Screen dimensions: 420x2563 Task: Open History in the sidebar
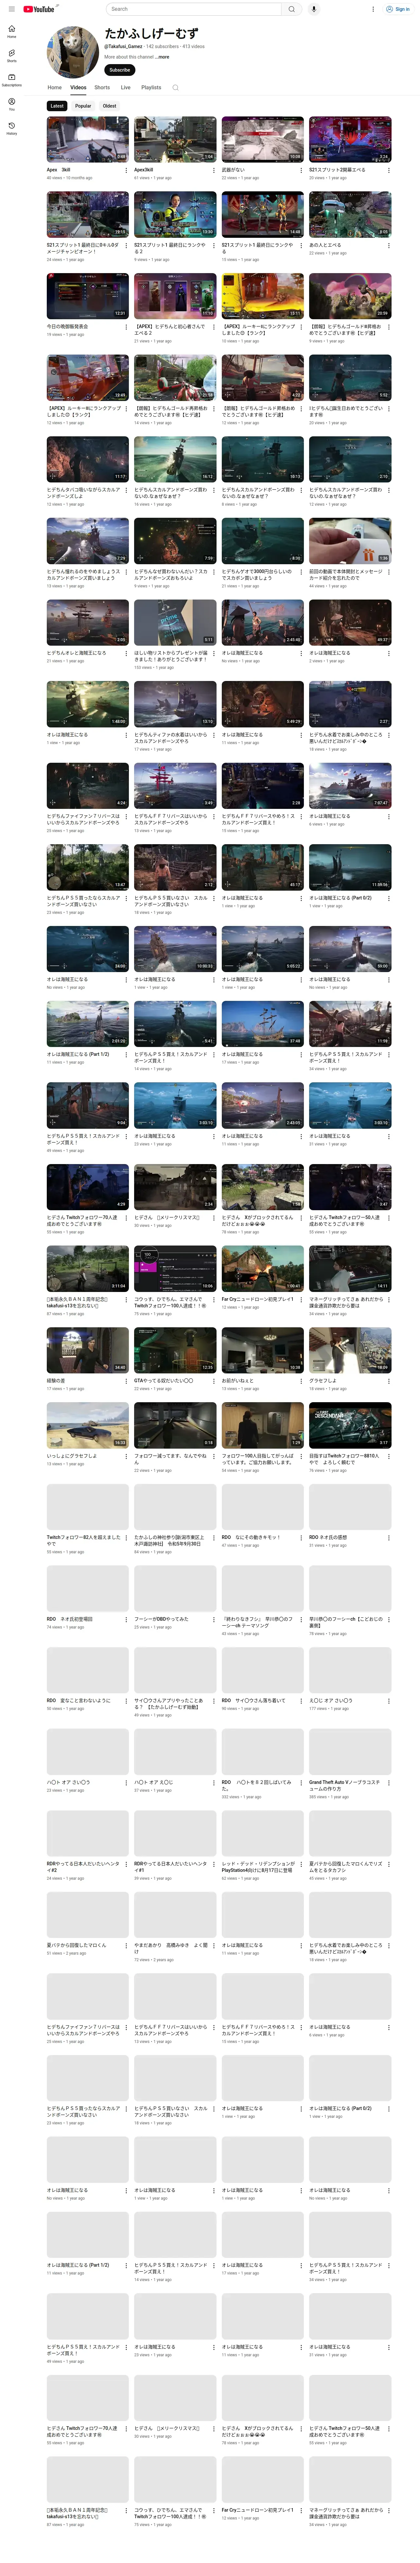12,128
